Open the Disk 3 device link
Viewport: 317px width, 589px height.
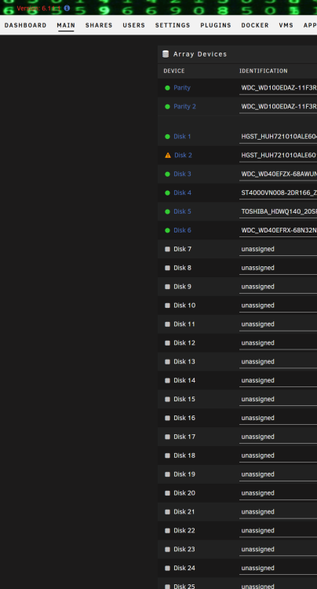pyautogui.click(x=182, y=174)
